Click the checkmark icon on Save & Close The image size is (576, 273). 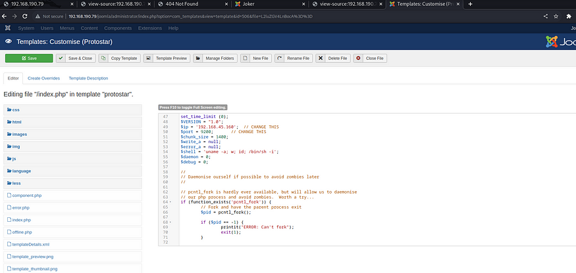coord(61,58)
